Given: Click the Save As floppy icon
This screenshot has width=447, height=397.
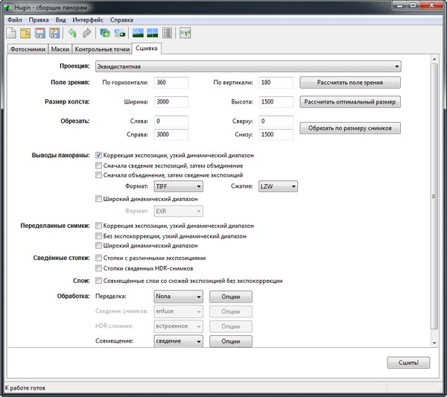Looking at the screenshot, I should (x=54, y=33).
